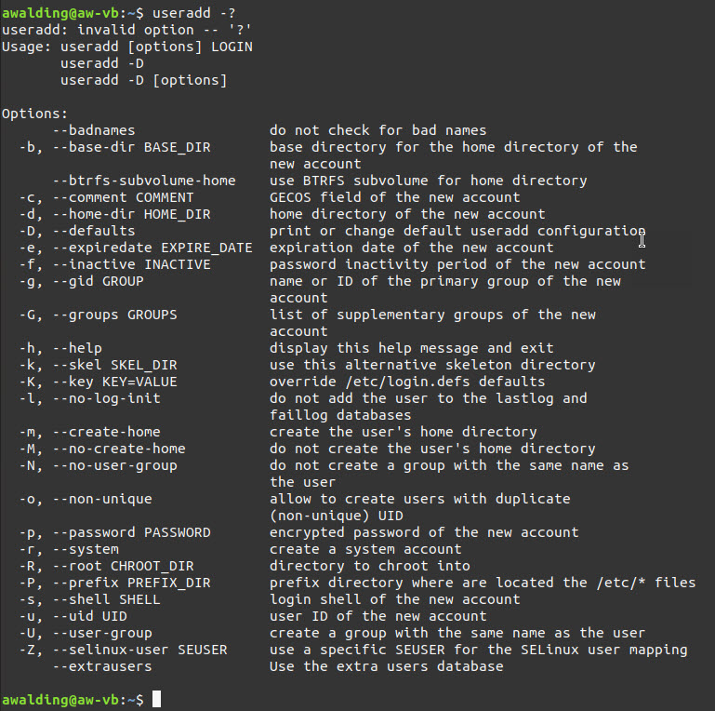This screenshot has width=715, height=711.
Task: Click the '--home-dir HOME_DIR' option
Action: [123, 214]
